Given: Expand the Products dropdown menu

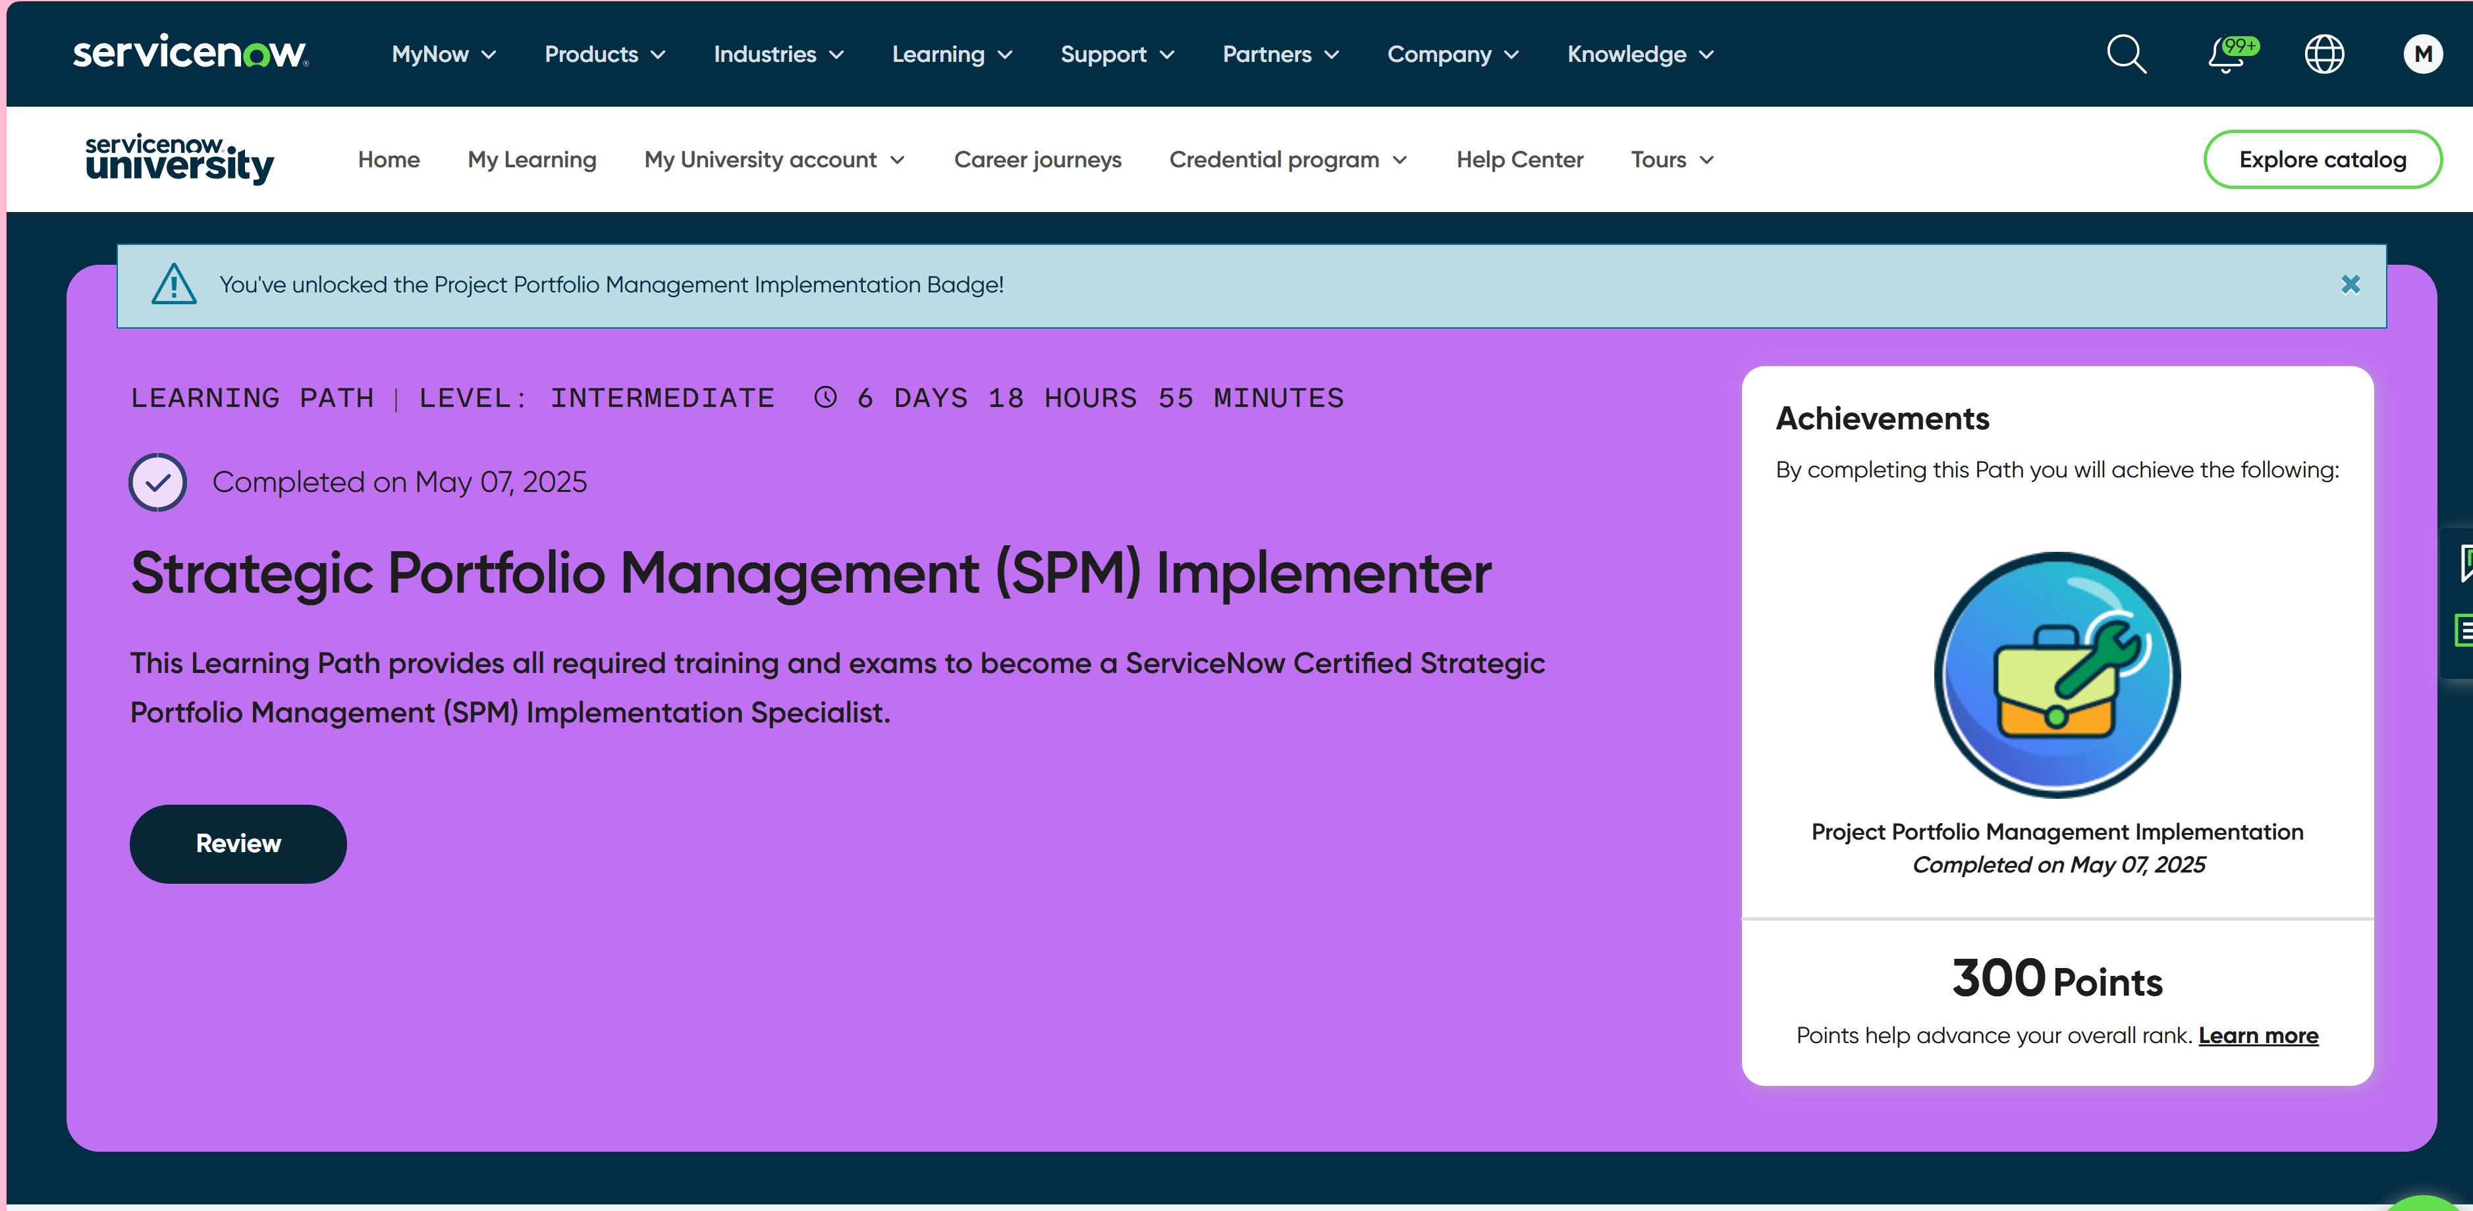Looking at the screenshot, I should [x=604, y=55].
